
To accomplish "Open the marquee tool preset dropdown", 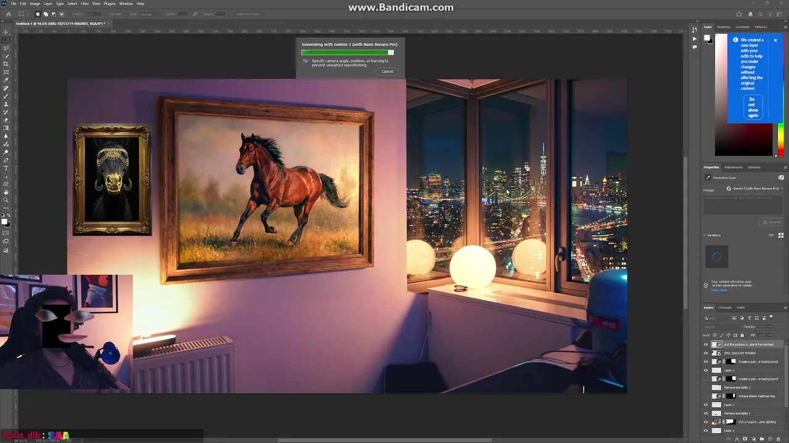I will tap(28, 14).
